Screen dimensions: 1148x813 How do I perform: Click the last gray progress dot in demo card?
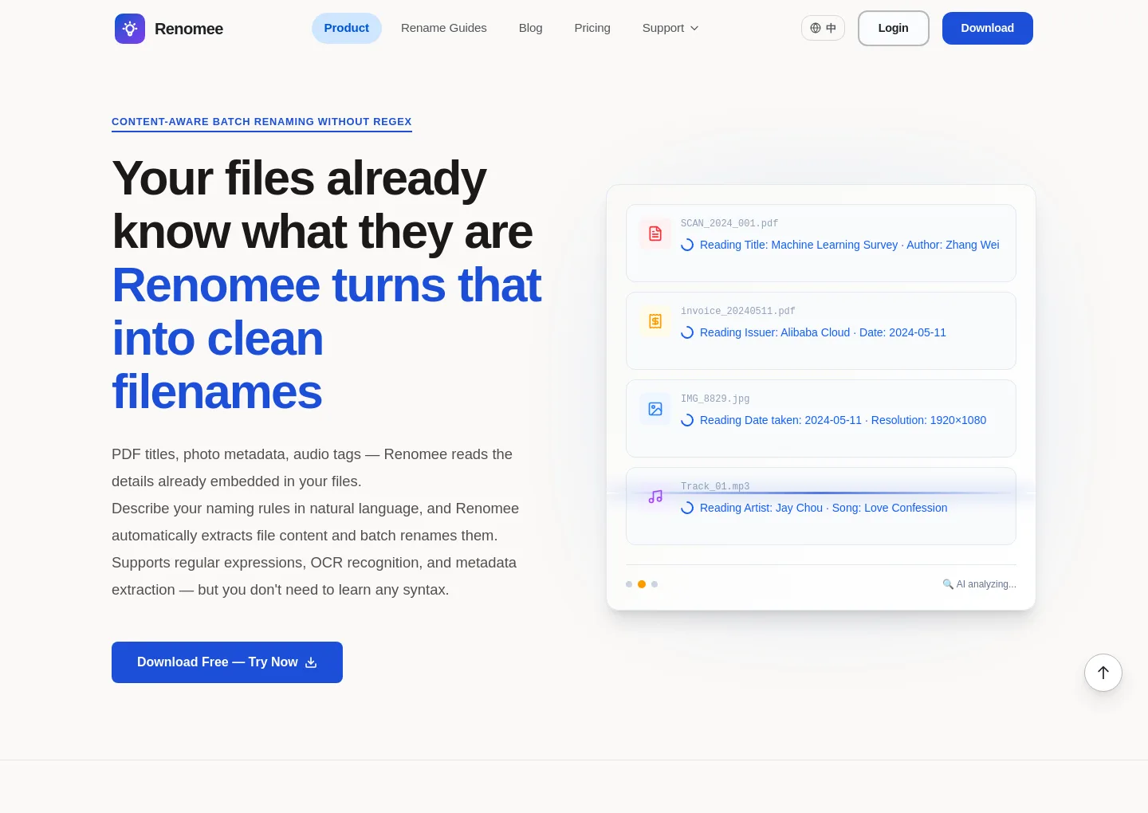coord(655,584)
